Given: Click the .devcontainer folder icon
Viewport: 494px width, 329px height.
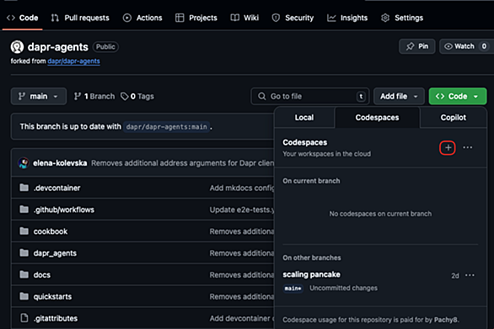Looking at the screenshot, I should click(24, 188).
